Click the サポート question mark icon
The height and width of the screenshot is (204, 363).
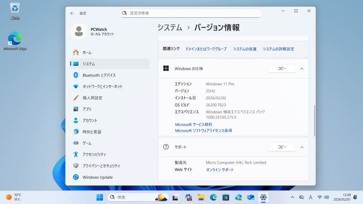click(x=166, y=147)
